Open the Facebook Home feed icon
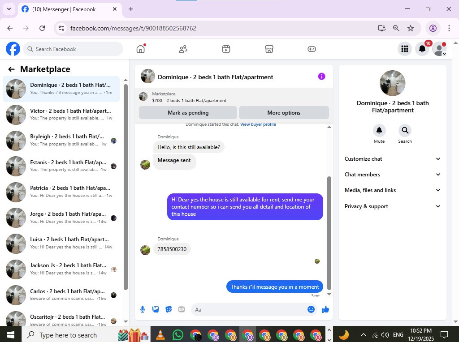459x342 pixels. tap(140, 49)
